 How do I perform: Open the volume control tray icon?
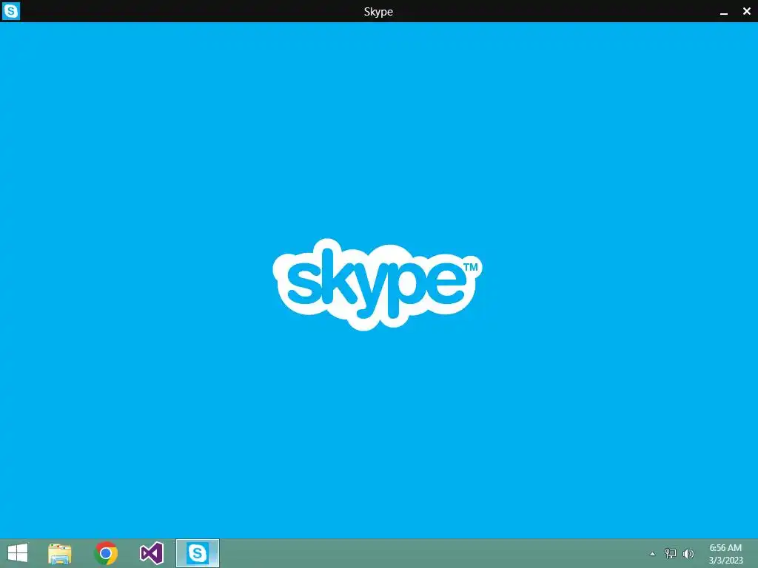coord(688,553)
